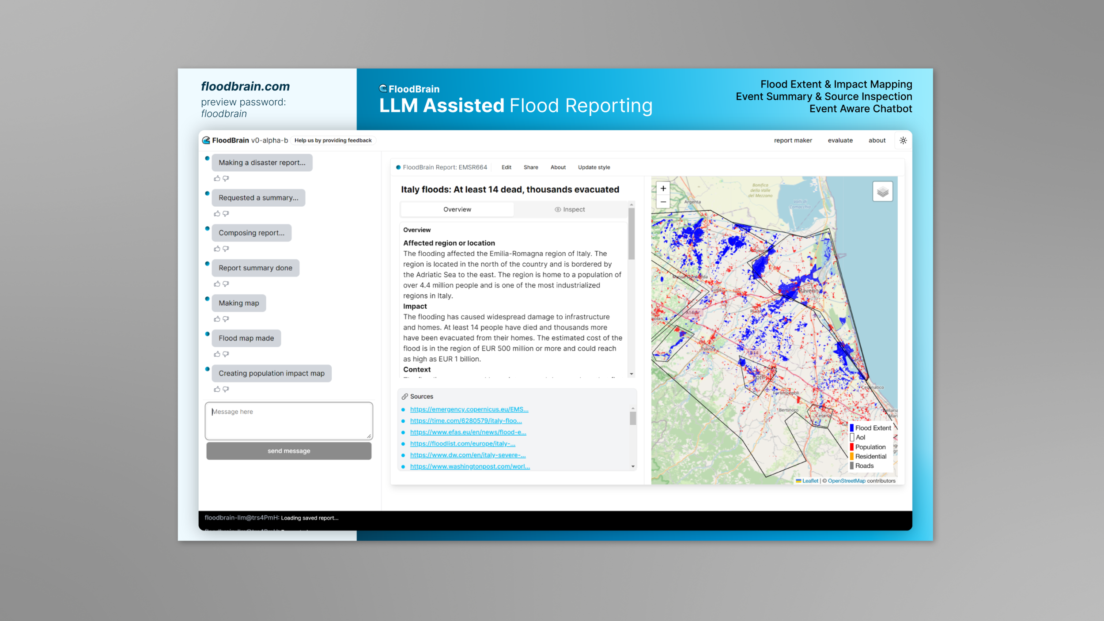Screen dimensions: 1104x621
Task: Toggle light/dark theme sun icon
Action: (x=903, y=140)
